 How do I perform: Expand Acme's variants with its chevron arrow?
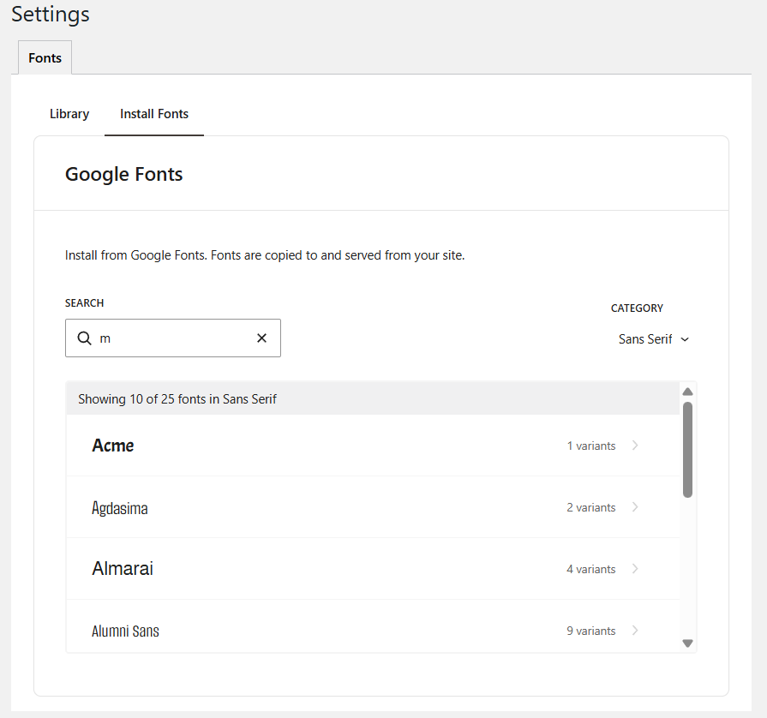coord(634,446)
